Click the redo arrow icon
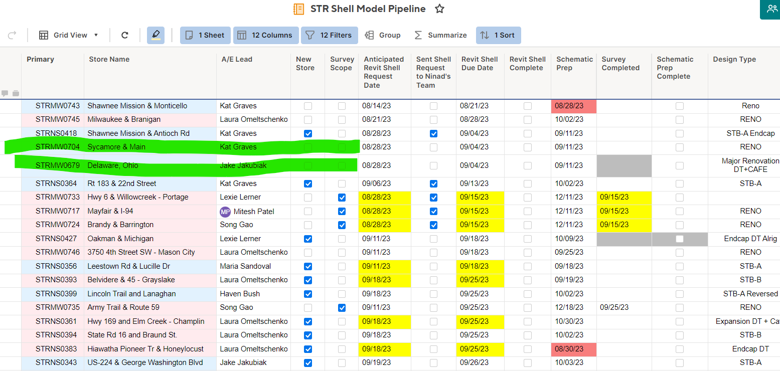Image resolution: width=780 pixels, height=371 pixels. point(12,35)
